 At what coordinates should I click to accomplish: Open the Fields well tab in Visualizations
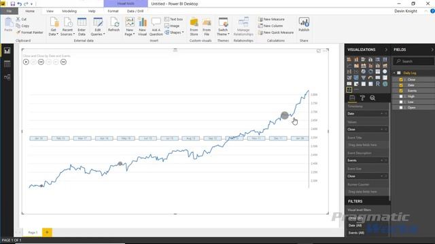pos(352,98)
